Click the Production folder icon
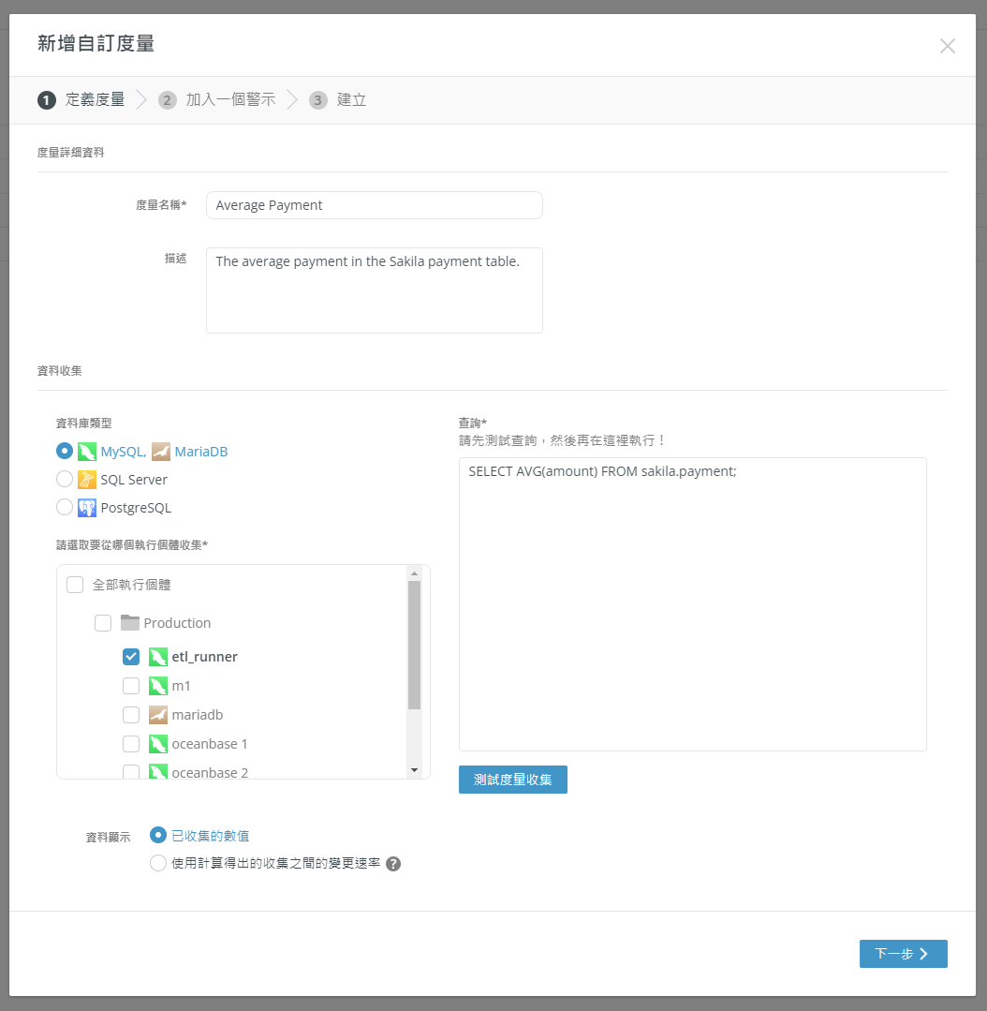Screen dimensions: 987x1011 (x=130, y=623)
